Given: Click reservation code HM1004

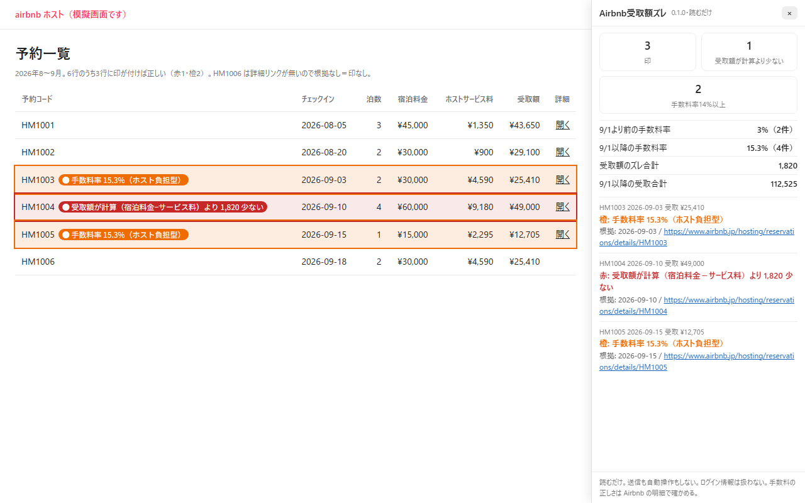Looking at the screenshot, I should click(x=38, y=207).
